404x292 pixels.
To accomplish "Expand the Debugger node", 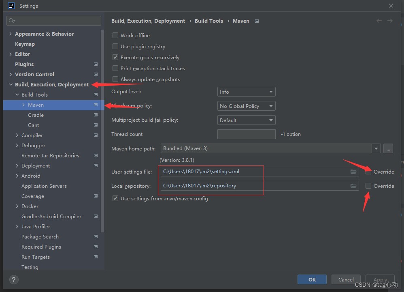I will [x=17, y=145].
